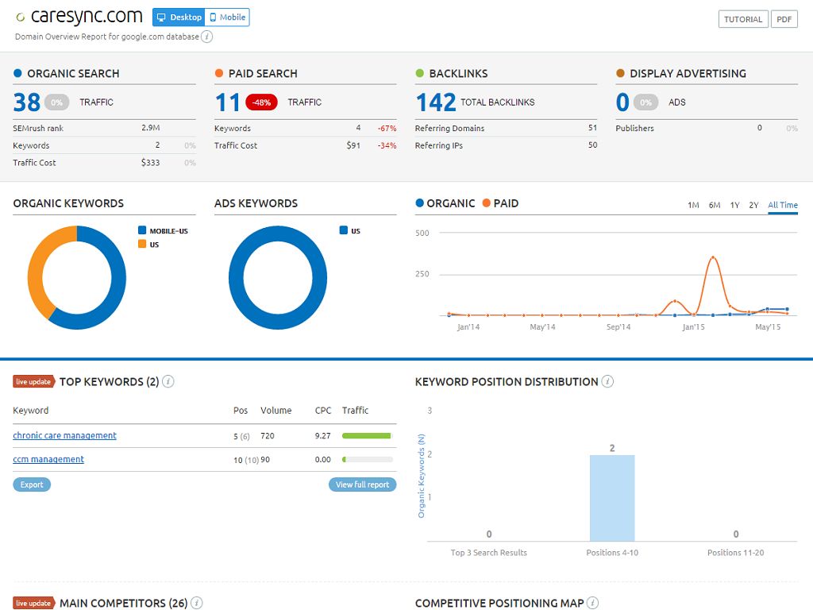Switch to Desktop view
The width and height of the screenshot is (813, 610).
[x=179, y=17]
